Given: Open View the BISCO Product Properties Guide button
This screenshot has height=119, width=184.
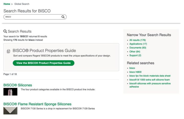Looking at the screenshot, I should point(44,63).
